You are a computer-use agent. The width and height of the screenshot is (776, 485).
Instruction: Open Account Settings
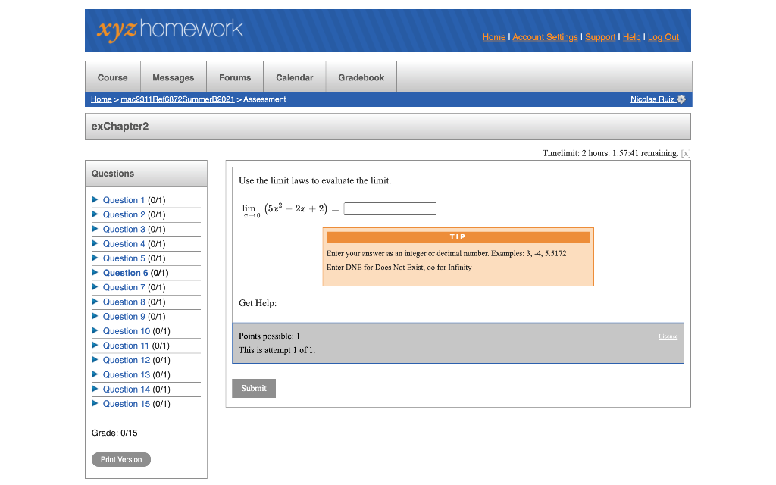[x=545, y=37]
